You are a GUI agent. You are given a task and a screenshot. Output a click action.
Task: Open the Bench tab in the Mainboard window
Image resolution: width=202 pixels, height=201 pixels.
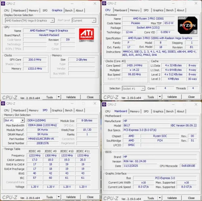(x=170, y=111)
